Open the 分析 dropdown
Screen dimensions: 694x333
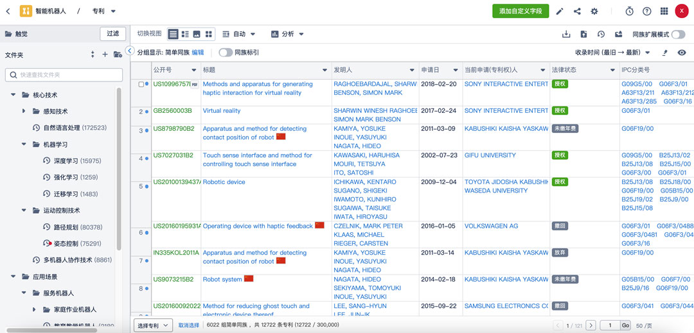tap(287, 34)
